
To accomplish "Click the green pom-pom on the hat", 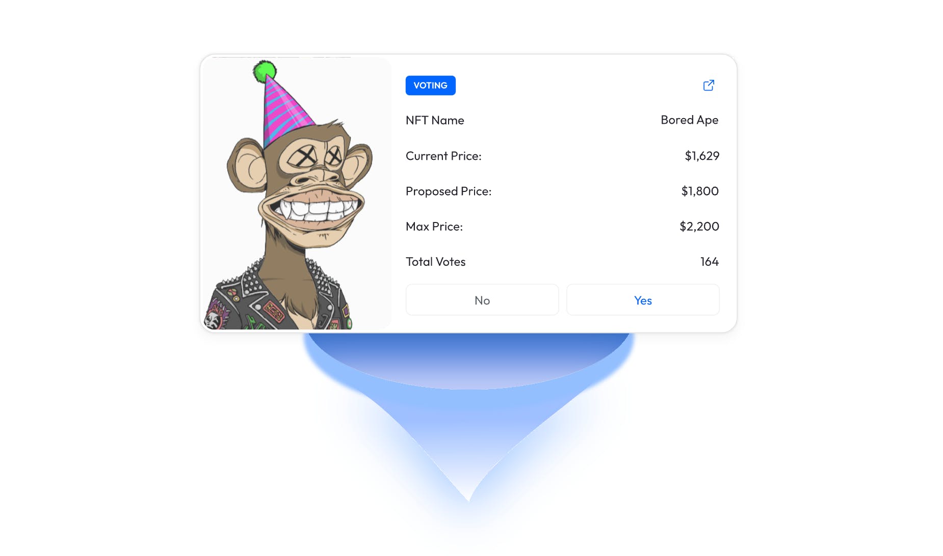I will (x=265, y=71).
